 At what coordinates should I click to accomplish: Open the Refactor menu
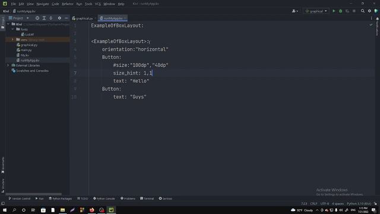coord(68,4)
